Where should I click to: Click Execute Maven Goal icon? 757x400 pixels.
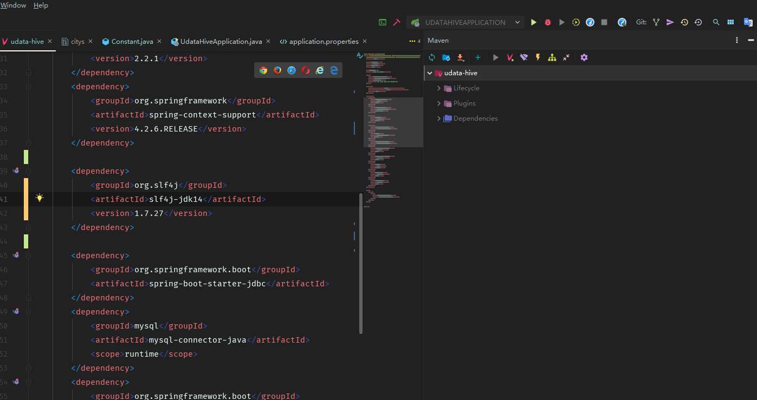point(510,57)
